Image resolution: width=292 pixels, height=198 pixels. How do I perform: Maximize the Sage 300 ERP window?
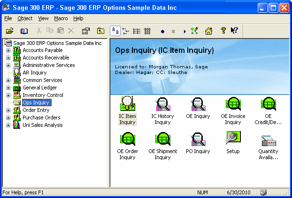point(273,8)
